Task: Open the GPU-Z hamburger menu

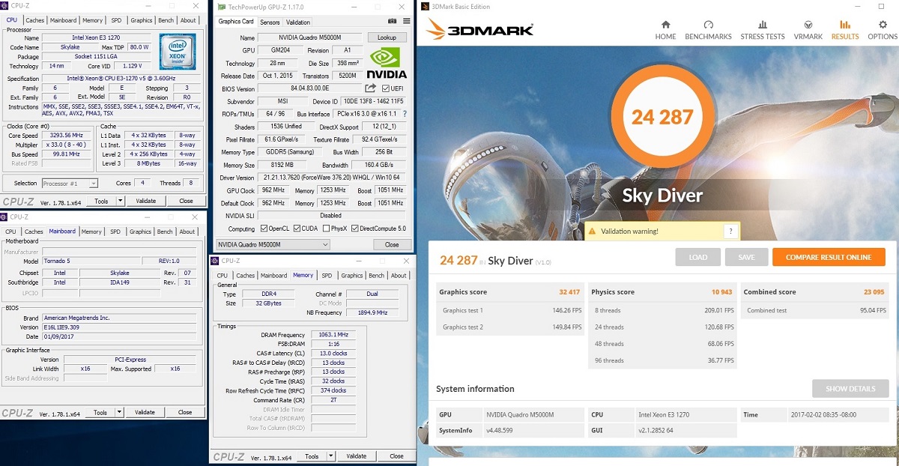Action: pos(407,22)
